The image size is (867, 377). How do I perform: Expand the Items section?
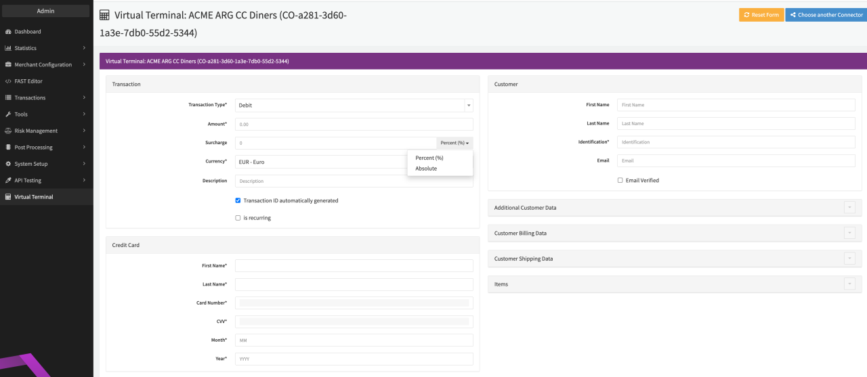[849, 284]
